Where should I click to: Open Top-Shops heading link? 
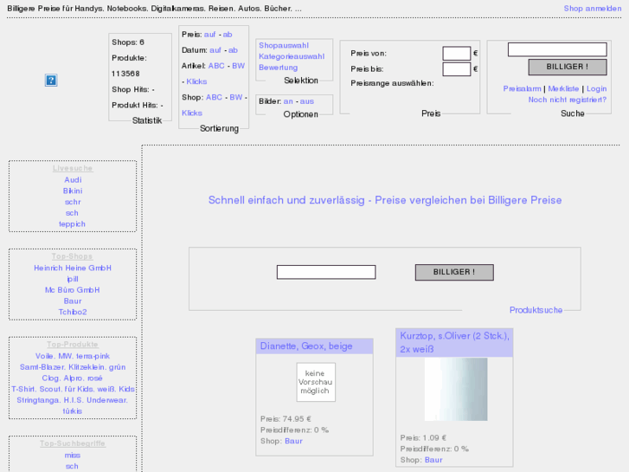tap(72, 256)
